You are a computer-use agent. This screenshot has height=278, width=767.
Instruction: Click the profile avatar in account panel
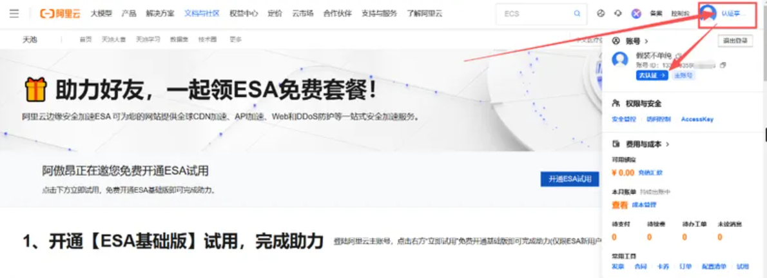click(620, 60)
